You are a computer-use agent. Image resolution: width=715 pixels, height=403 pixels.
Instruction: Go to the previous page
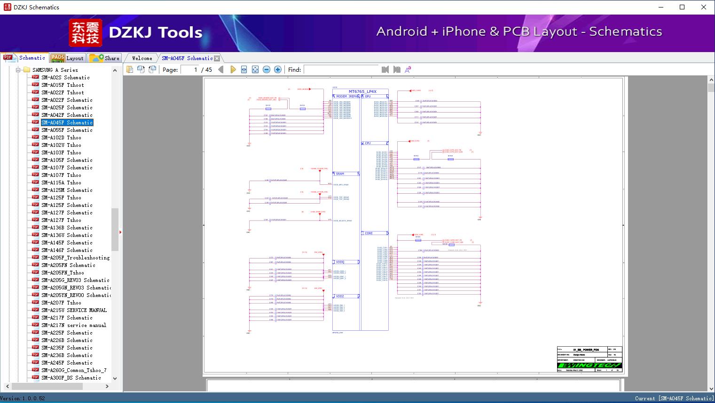coord(221,69)
